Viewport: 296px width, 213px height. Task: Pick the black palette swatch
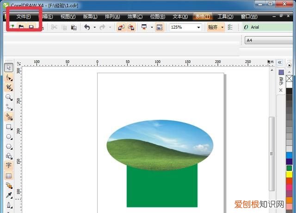tap(289, 92)
